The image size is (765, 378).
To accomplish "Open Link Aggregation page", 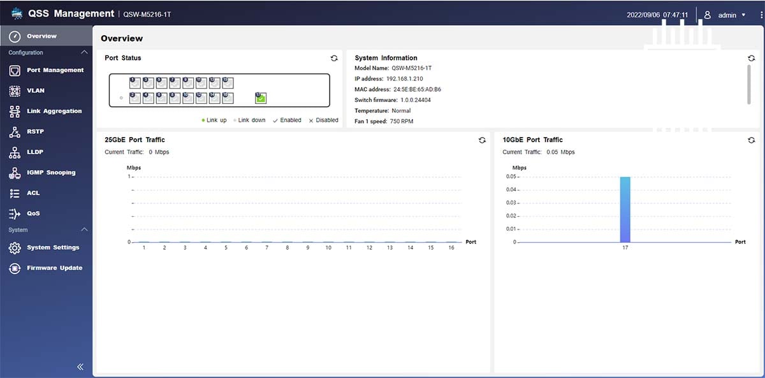I will [x=46, y=111].
